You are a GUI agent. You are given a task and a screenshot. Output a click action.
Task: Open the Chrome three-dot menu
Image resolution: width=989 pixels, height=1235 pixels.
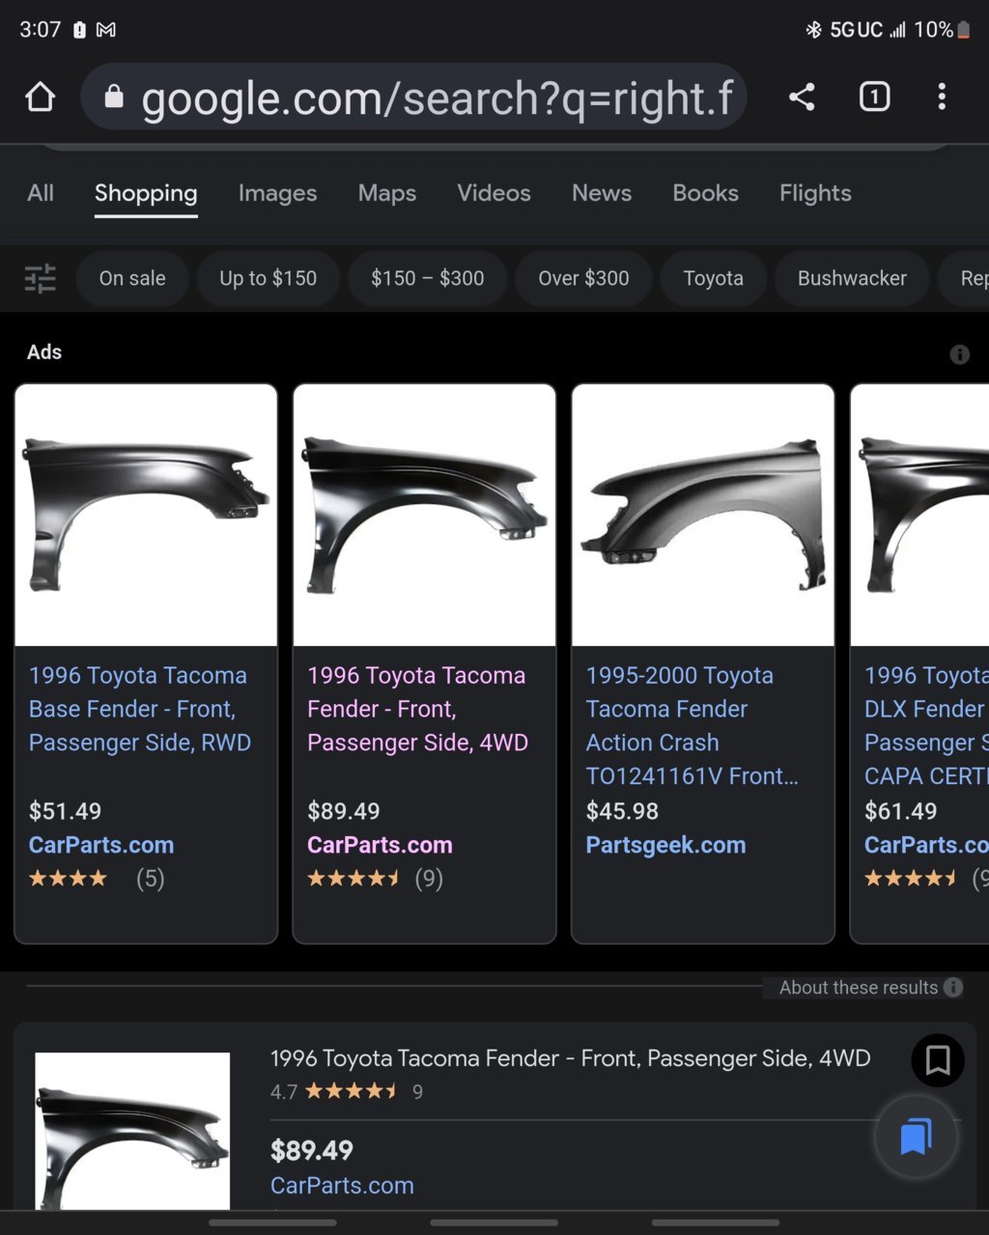point(942,97)
